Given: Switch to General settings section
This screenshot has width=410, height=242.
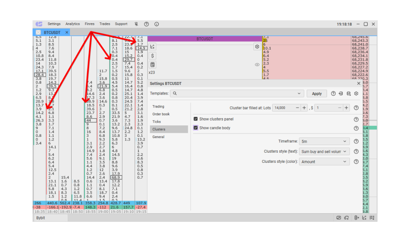Looking at the screenshot, I should pos(169,137).
